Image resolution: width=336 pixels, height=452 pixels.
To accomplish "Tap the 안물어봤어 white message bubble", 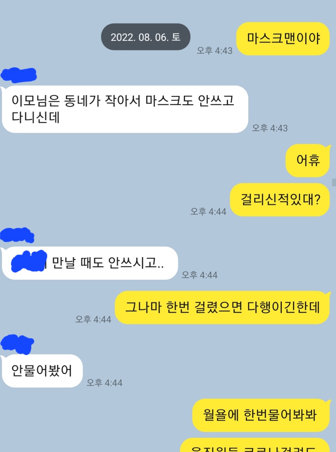I will (x=42, y=371).
